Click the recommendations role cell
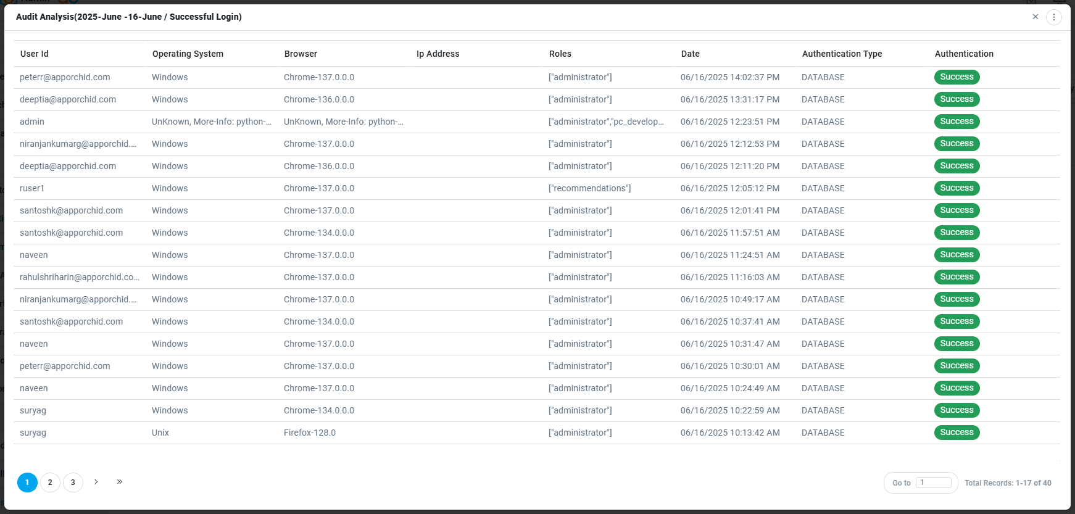This screenshot has width=1075, height=514. pos(589,188)
